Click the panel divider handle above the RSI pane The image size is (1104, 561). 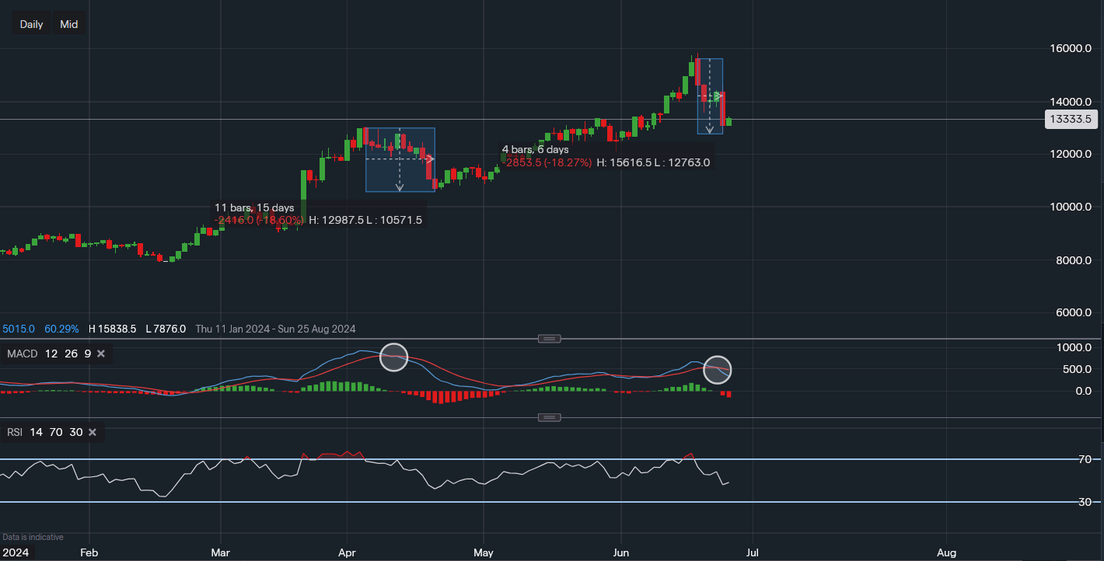(x=549, y=416)
